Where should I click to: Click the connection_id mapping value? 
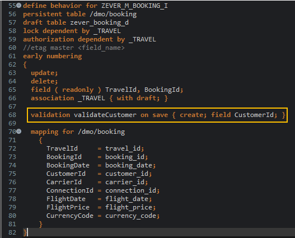130,190
